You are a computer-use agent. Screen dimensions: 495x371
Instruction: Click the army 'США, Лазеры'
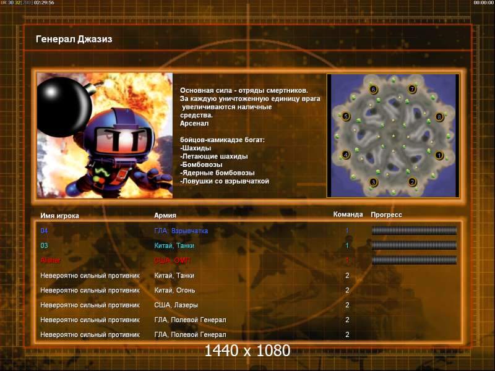tap(176, 305)
